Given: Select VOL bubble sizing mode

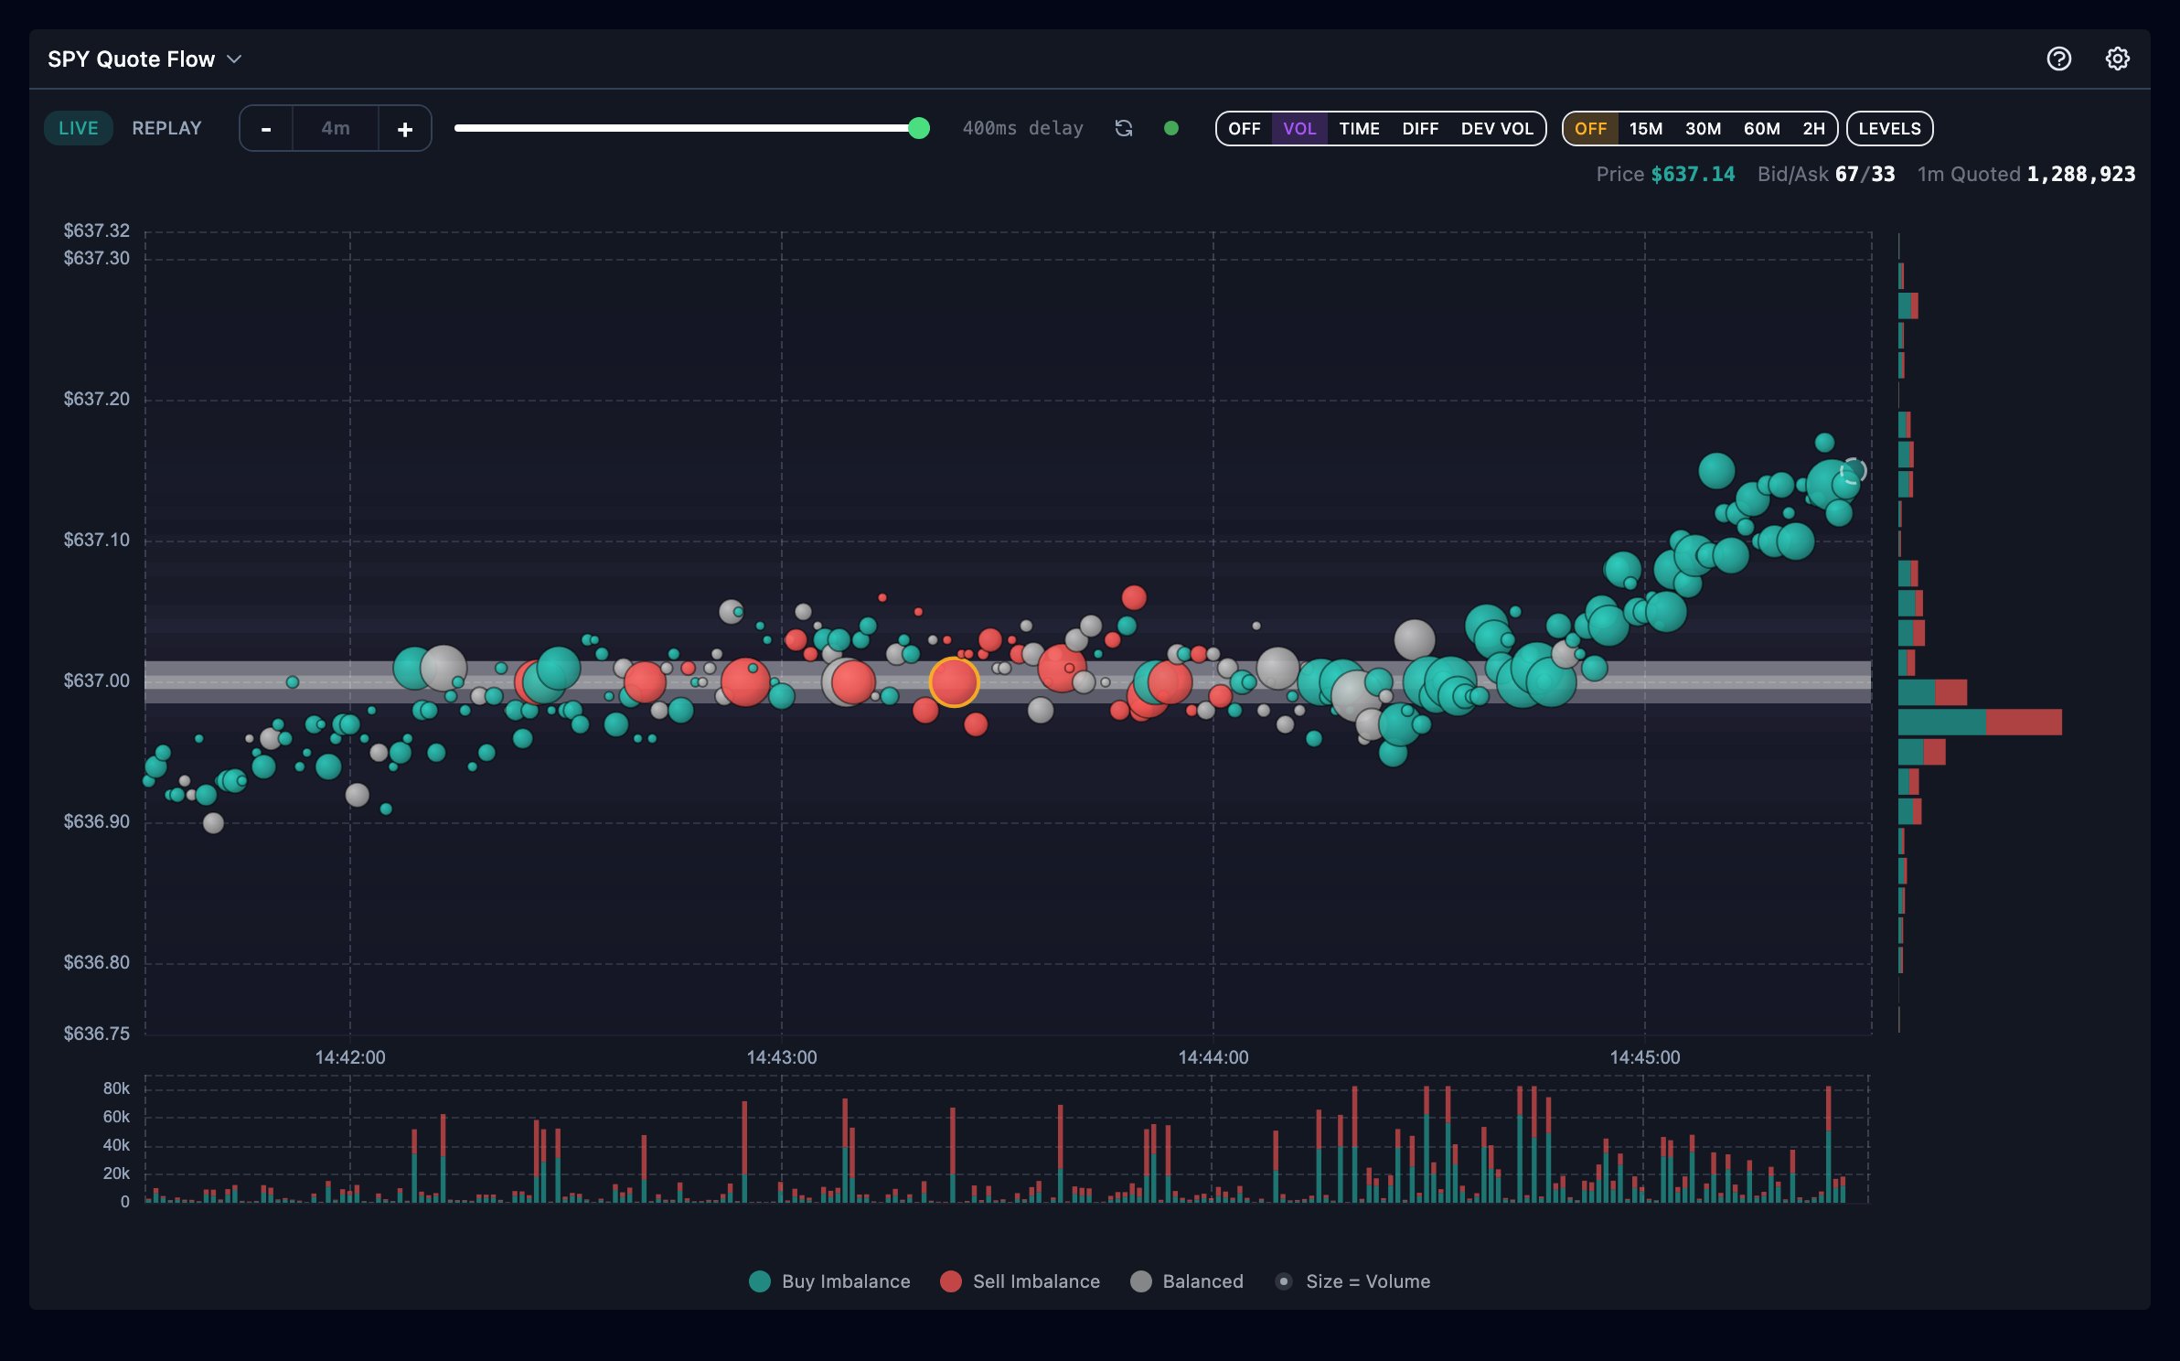Looking at the screenshot, I should click(1299, 129).
